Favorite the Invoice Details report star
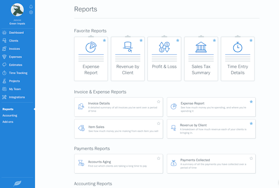279x188 pixels. [159, 101]
